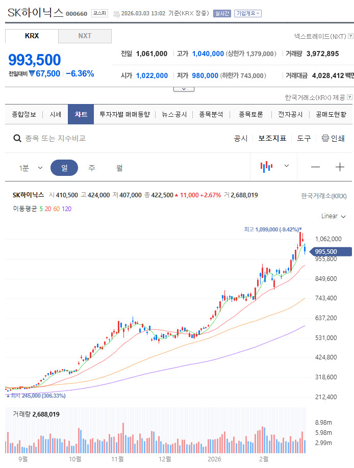Viewport: 354px width, 468px height.
Task: Click the 넥스트레이드(NXT) link text
Action: coord(320,36)
